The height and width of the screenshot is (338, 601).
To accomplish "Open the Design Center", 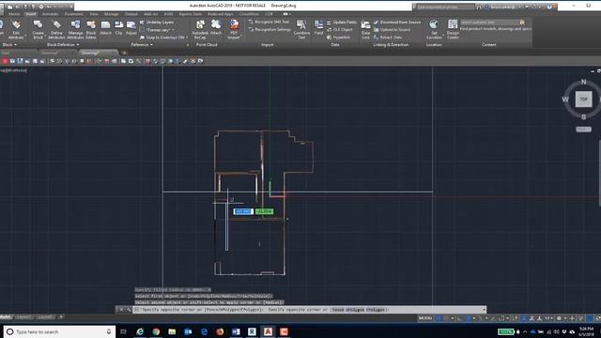I will pyautogui.click(x=453, y=29).
